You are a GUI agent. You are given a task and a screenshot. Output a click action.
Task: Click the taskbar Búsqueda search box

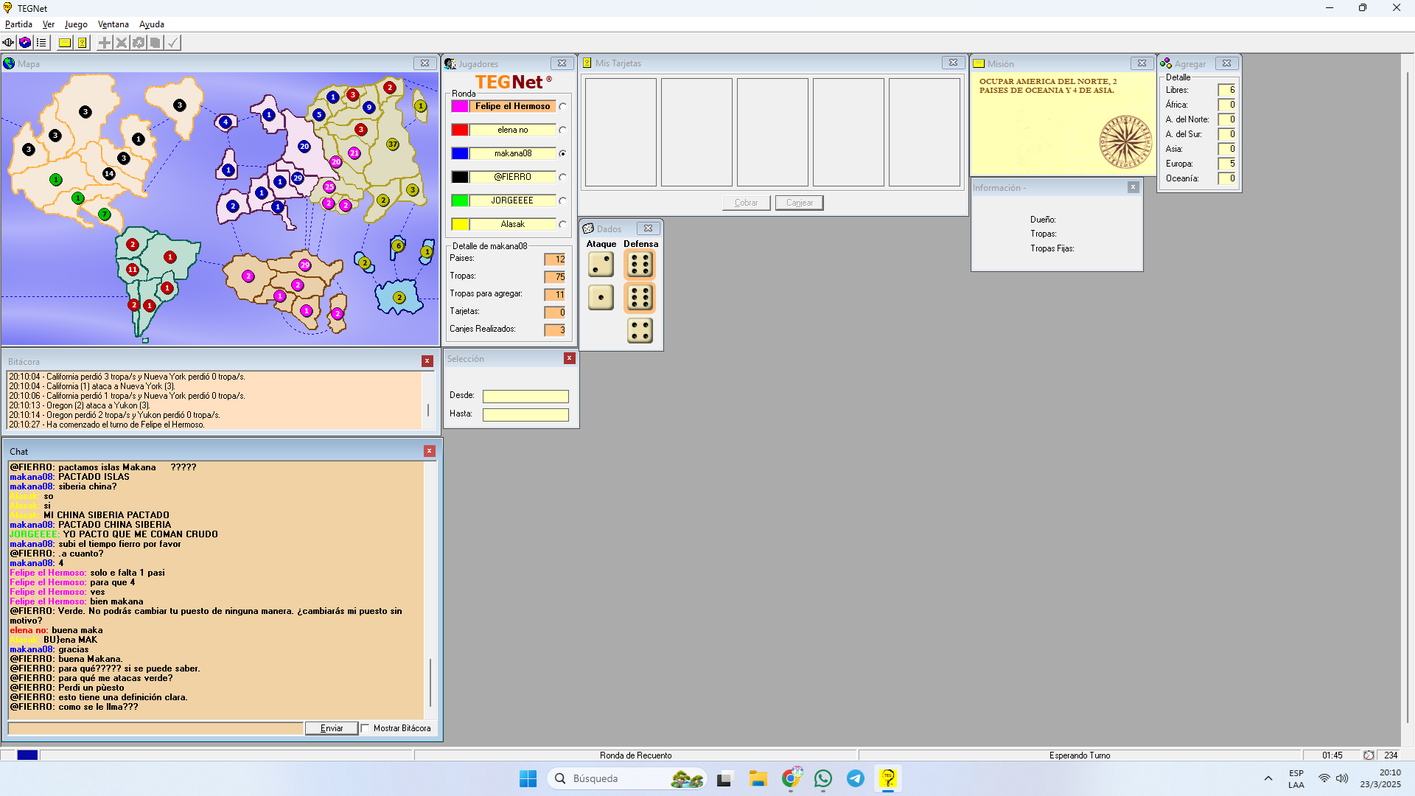626,778
